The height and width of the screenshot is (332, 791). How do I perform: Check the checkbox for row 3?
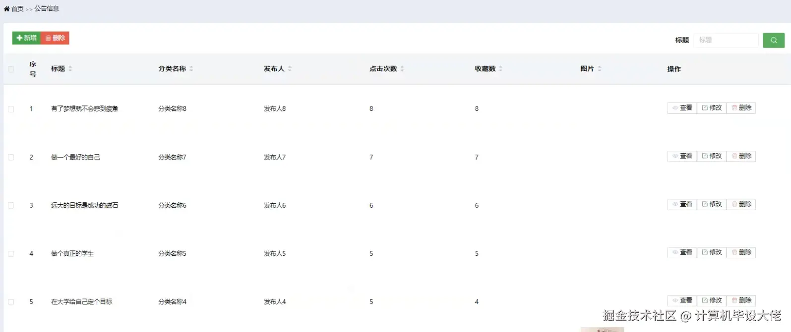[x=11, y=205]
